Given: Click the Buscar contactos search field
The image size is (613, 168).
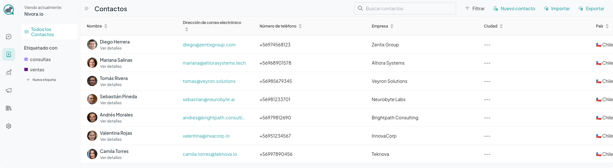Looking at the screenshot, I should [405, 8].
